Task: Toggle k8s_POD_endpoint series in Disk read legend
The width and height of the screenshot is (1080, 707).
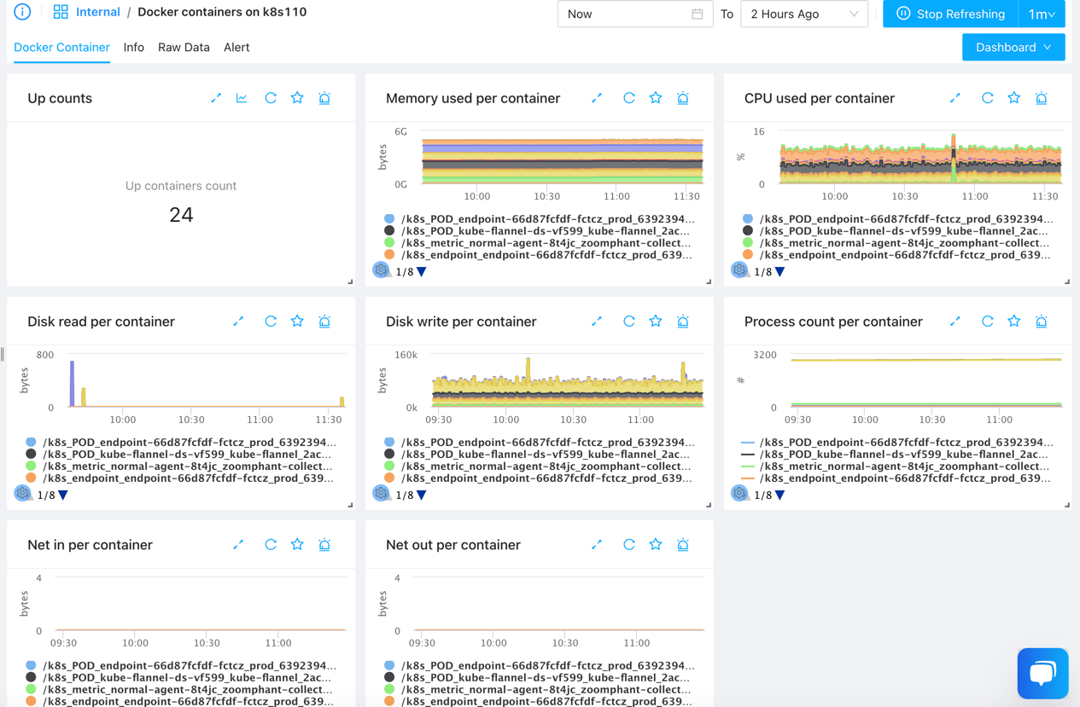Action: click(x=188, y=443)
